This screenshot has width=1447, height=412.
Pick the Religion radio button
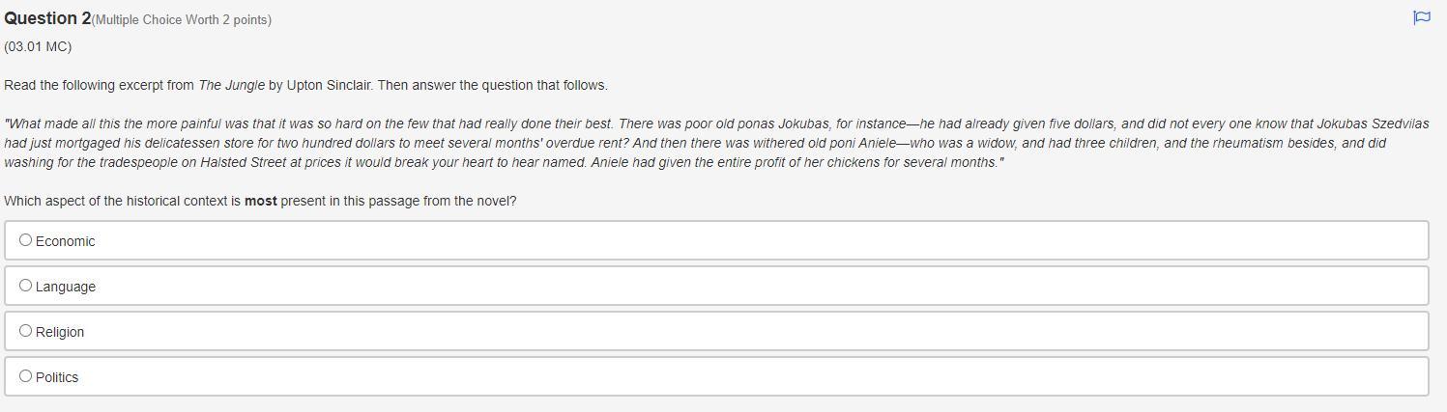(x=26, y=331)
